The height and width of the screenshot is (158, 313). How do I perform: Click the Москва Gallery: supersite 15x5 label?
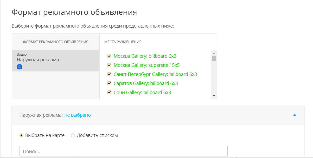tap(146, 65)
